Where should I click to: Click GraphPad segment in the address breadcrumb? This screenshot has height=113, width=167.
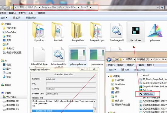(71, 7)
